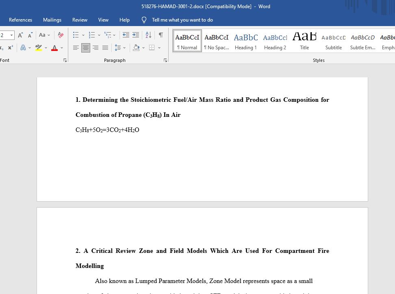This screenshot has width=395, height=294.
Task: Justify the paragraph text
Action: (105, 48)
